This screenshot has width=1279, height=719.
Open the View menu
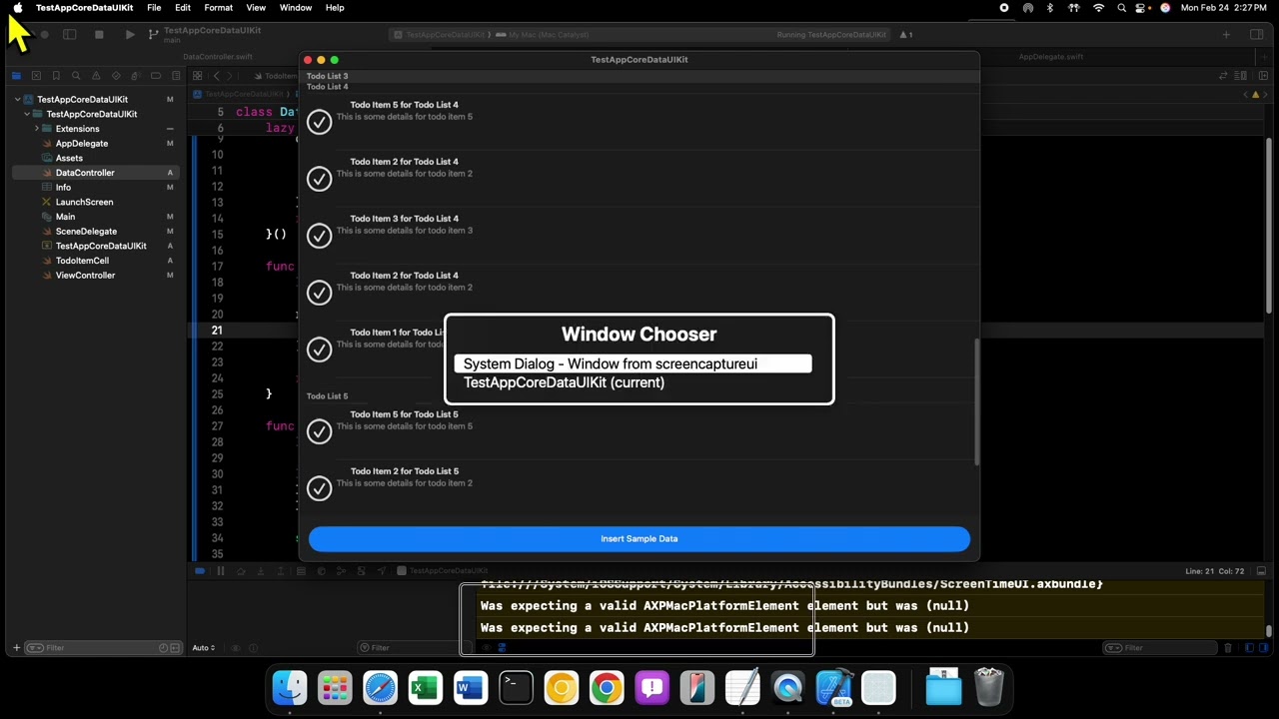[x=256, y=8]
